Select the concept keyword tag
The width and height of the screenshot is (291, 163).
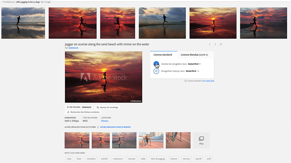click(x=132, y=159)
